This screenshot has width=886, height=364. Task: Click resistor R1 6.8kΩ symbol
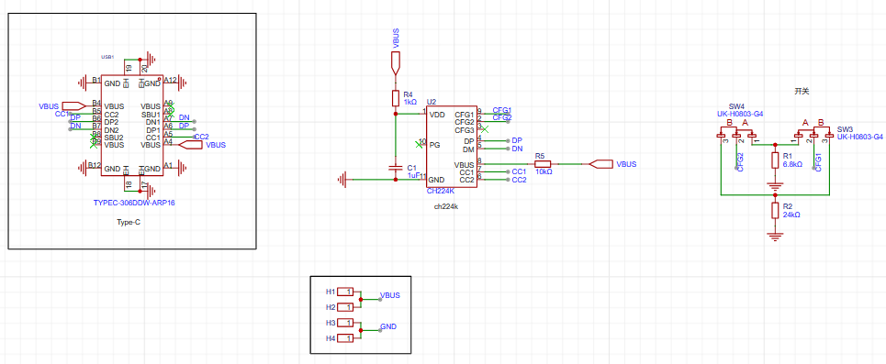tap(775, 160)
